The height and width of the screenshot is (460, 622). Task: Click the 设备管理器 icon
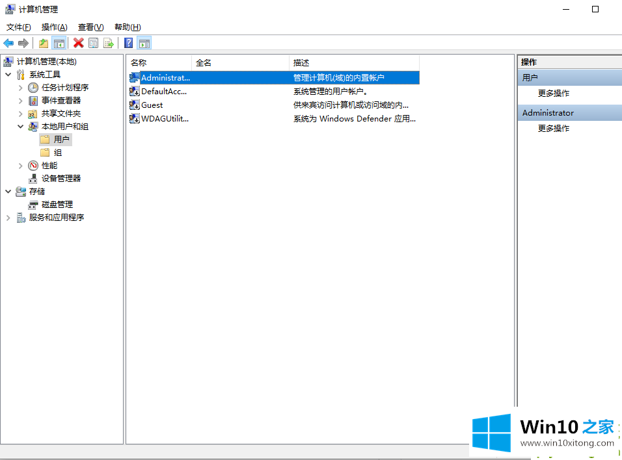33,179
